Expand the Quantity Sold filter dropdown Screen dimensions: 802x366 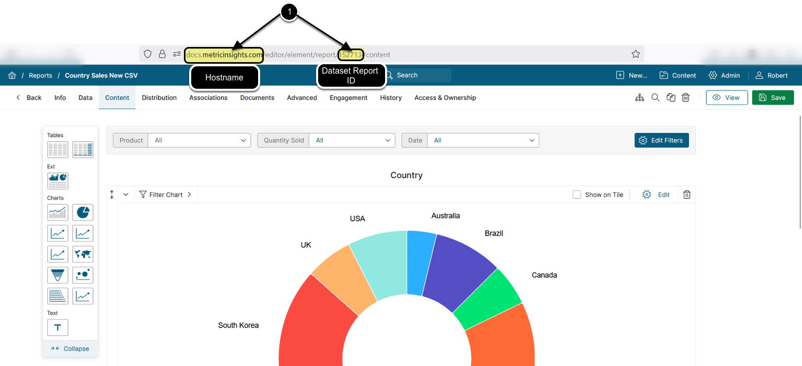click(x=352, y=140)
